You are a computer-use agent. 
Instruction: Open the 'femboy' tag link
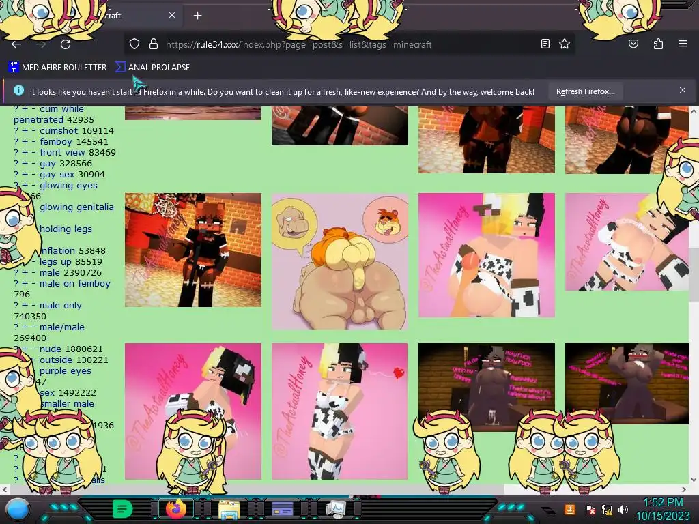click(x=56, y=142)
